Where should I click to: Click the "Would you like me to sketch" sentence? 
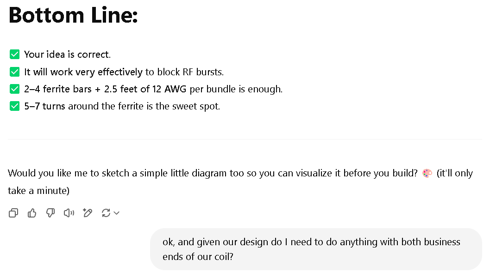(213, 173)
